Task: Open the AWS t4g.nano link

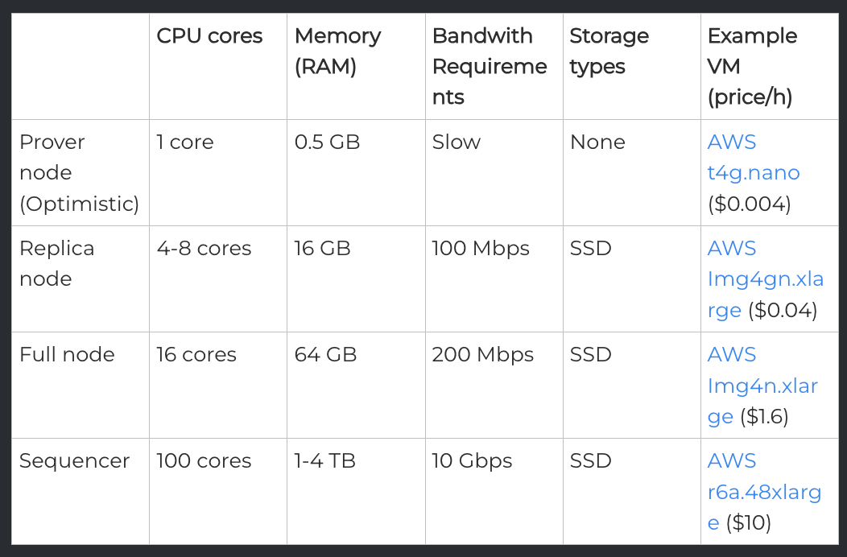Action: point(753,157)
